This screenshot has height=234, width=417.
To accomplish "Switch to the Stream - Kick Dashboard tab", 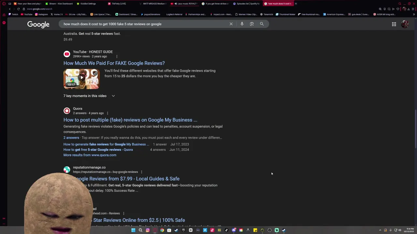I will click(x=59, y=4).
